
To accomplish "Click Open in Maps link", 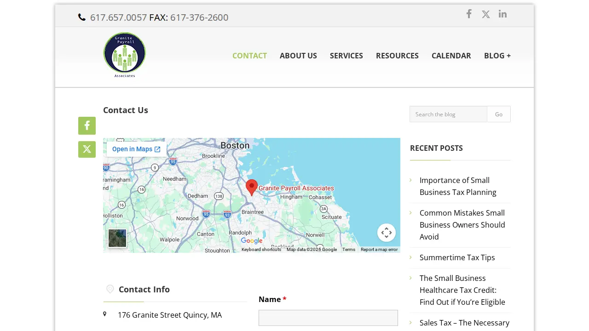I will tap(136, 149).
